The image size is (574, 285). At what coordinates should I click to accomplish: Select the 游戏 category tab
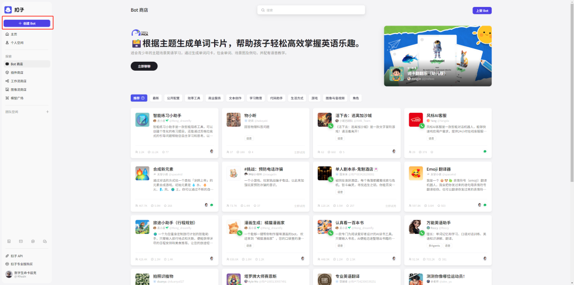[315, 98]
